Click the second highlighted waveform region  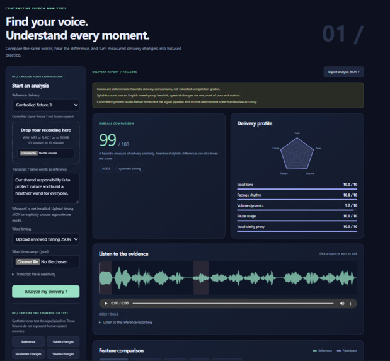point(201,278)
